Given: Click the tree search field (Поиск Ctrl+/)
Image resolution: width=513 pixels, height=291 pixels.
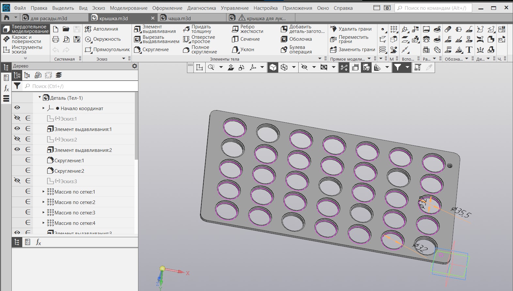Looking at the screenshot, I should [82, 86].
